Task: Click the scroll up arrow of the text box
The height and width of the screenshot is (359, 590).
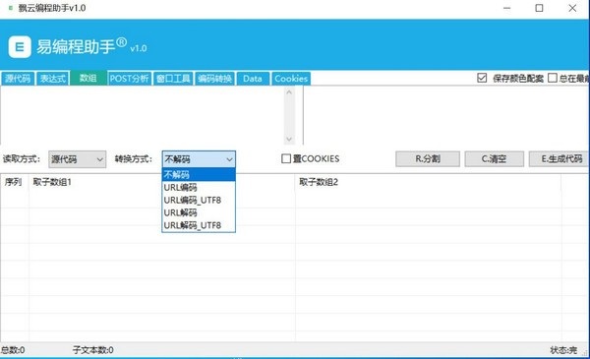Action: (289, 92)
